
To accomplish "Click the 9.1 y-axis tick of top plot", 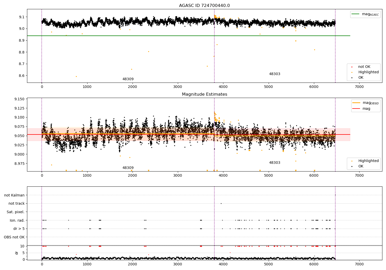I will 22,17.
